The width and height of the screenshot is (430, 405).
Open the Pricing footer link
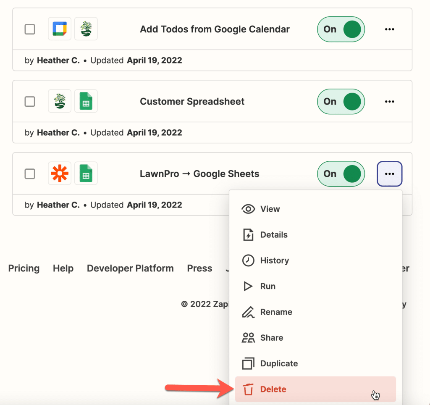pos(24,268)
